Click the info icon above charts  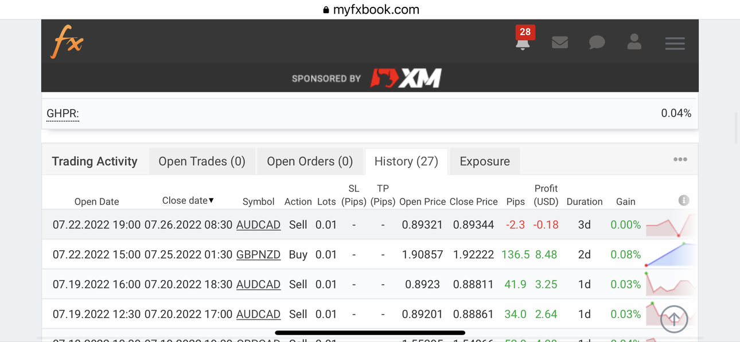pos(683,200)
